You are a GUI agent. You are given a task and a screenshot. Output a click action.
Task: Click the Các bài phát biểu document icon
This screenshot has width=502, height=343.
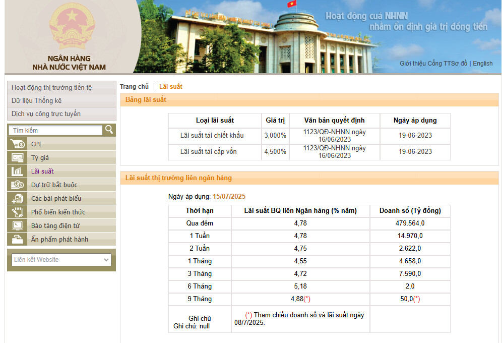18,199
